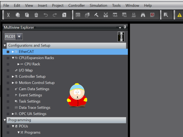183x137 pixels.
Task: Click the Copy toolbar icon
Action: pos(18,15)
